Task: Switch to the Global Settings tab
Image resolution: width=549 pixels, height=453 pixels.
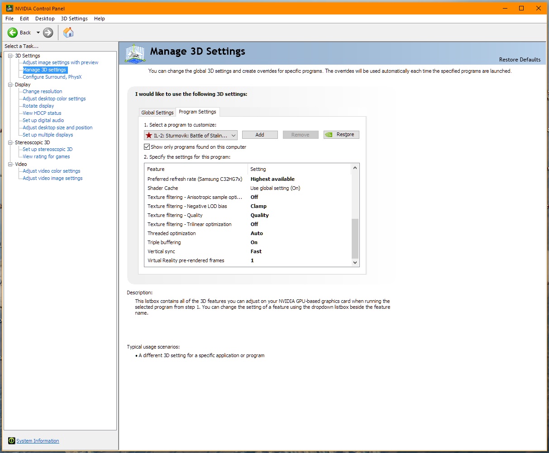Action: [x=158, y=113]
